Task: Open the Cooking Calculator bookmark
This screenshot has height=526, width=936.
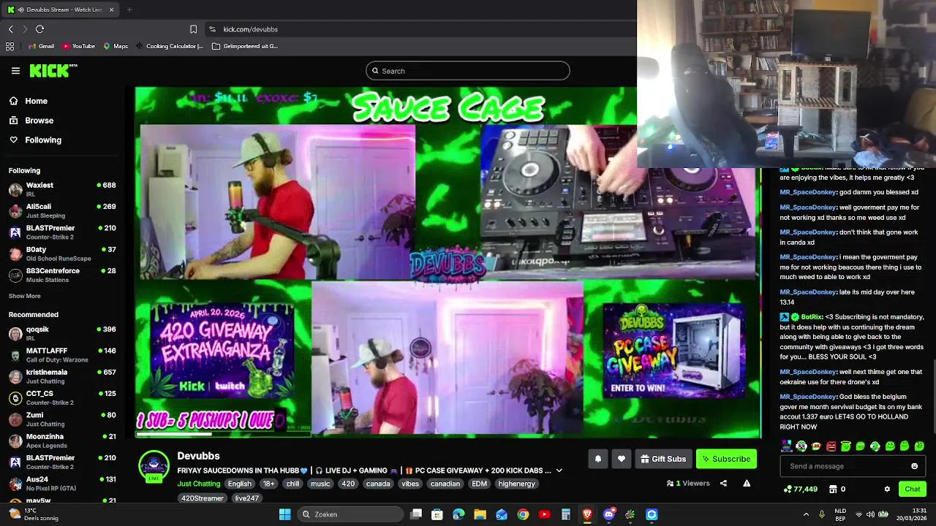Action: [x=169, y=46]
